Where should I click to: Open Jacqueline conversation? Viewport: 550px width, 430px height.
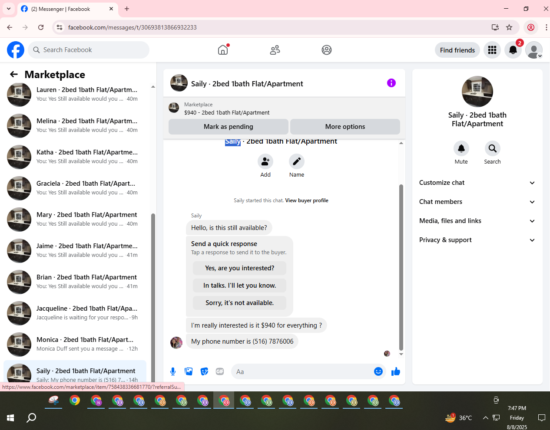75,313
